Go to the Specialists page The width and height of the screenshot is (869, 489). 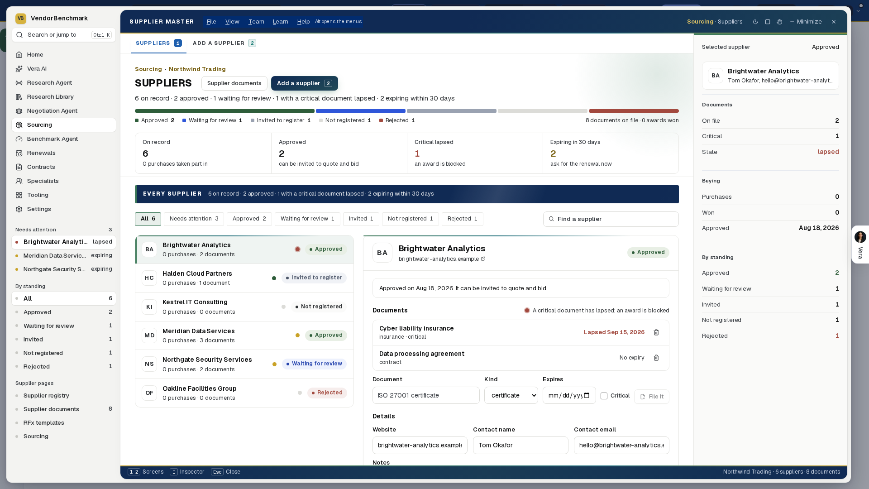pyautogui.click(x=64, y=181)
